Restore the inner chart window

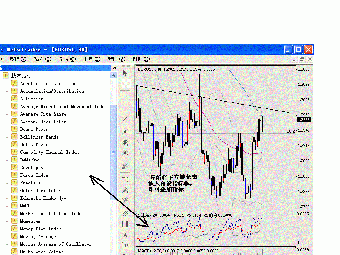coord(302,59)
